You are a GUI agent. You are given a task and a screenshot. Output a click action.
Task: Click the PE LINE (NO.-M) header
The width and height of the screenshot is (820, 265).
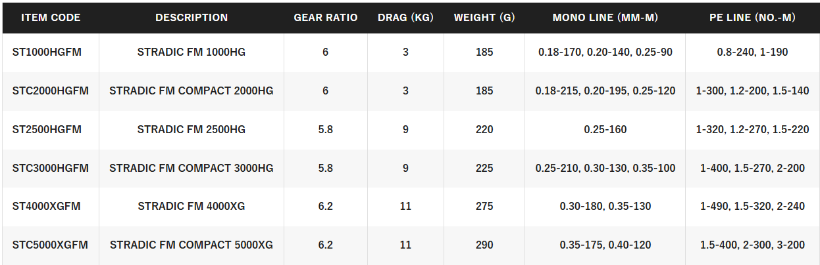click(x=752, y=18)
